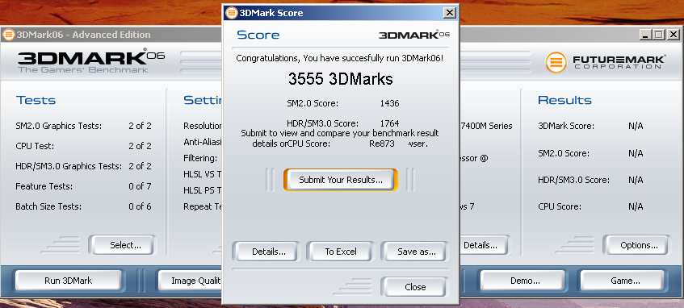The height and width of the screenshot is (308, 684).
Task: Click the Close button in Score dialog
Action: point(415,287)
